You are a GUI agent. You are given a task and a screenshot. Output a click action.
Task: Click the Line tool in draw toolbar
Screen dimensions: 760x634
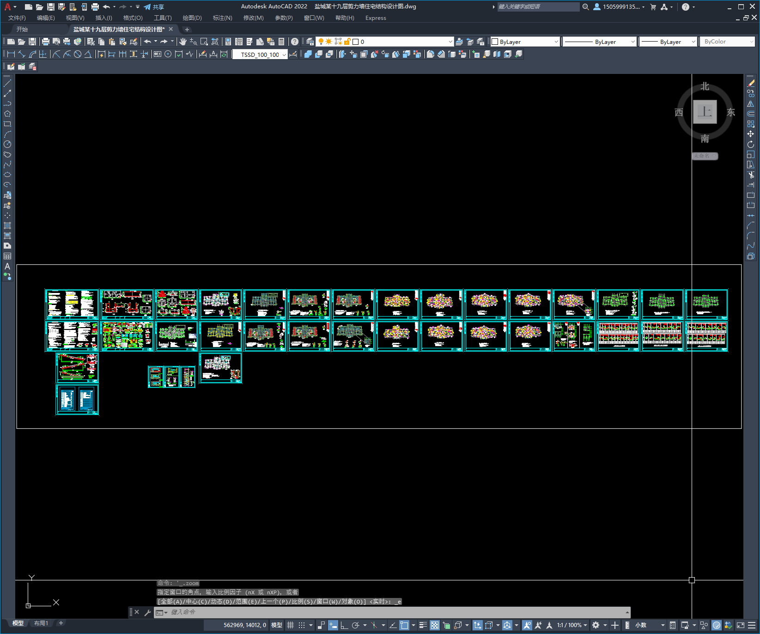[7, 83]
